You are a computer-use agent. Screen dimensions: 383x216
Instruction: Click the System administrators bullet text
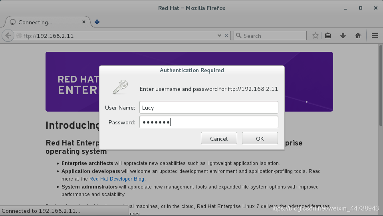pyautogui.click(x=190, y=190)
